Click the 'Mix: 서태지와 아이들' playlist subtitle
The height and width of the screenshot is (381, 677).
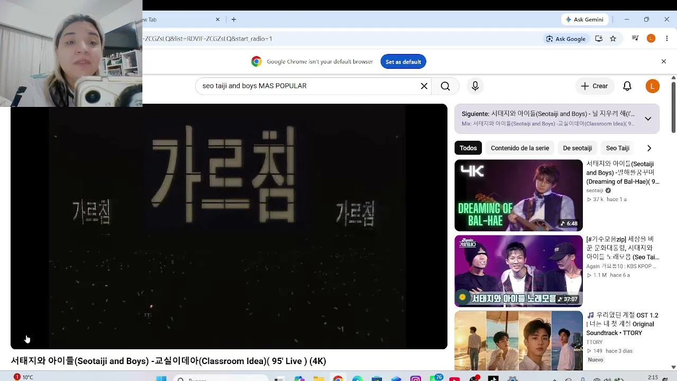point(548,124)
